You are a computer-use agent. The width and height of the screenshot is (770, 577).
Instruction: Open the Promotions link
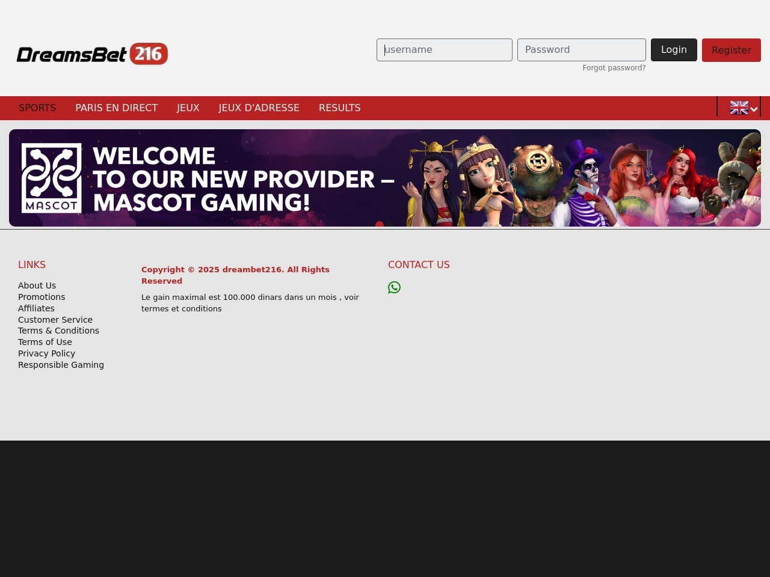42,297
